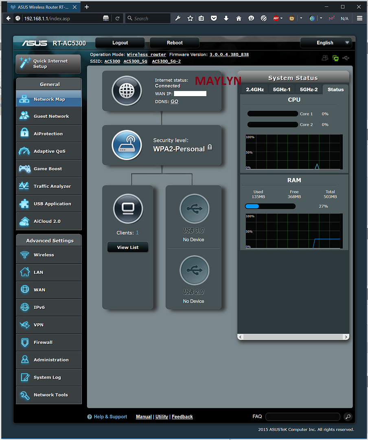Open the Feedback link
This screenshot has height=440, width=368.
[x=182, y=417]
